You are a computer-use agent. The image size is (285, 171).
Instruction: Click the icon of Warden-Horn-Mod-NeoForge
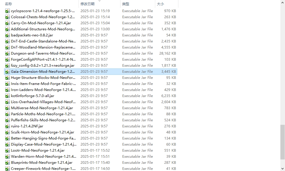coord(7,157)
